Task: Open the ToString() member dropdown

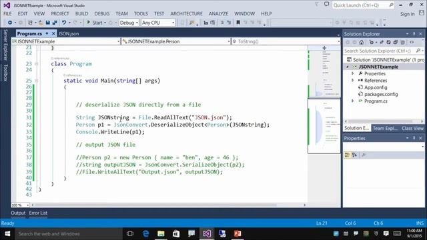Action: point(286,41)
